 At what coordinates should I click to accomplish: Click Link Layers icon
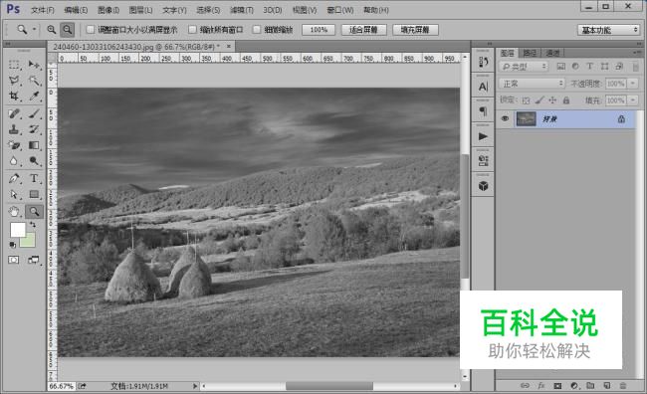pyautogui.click(x=525, y=386)
